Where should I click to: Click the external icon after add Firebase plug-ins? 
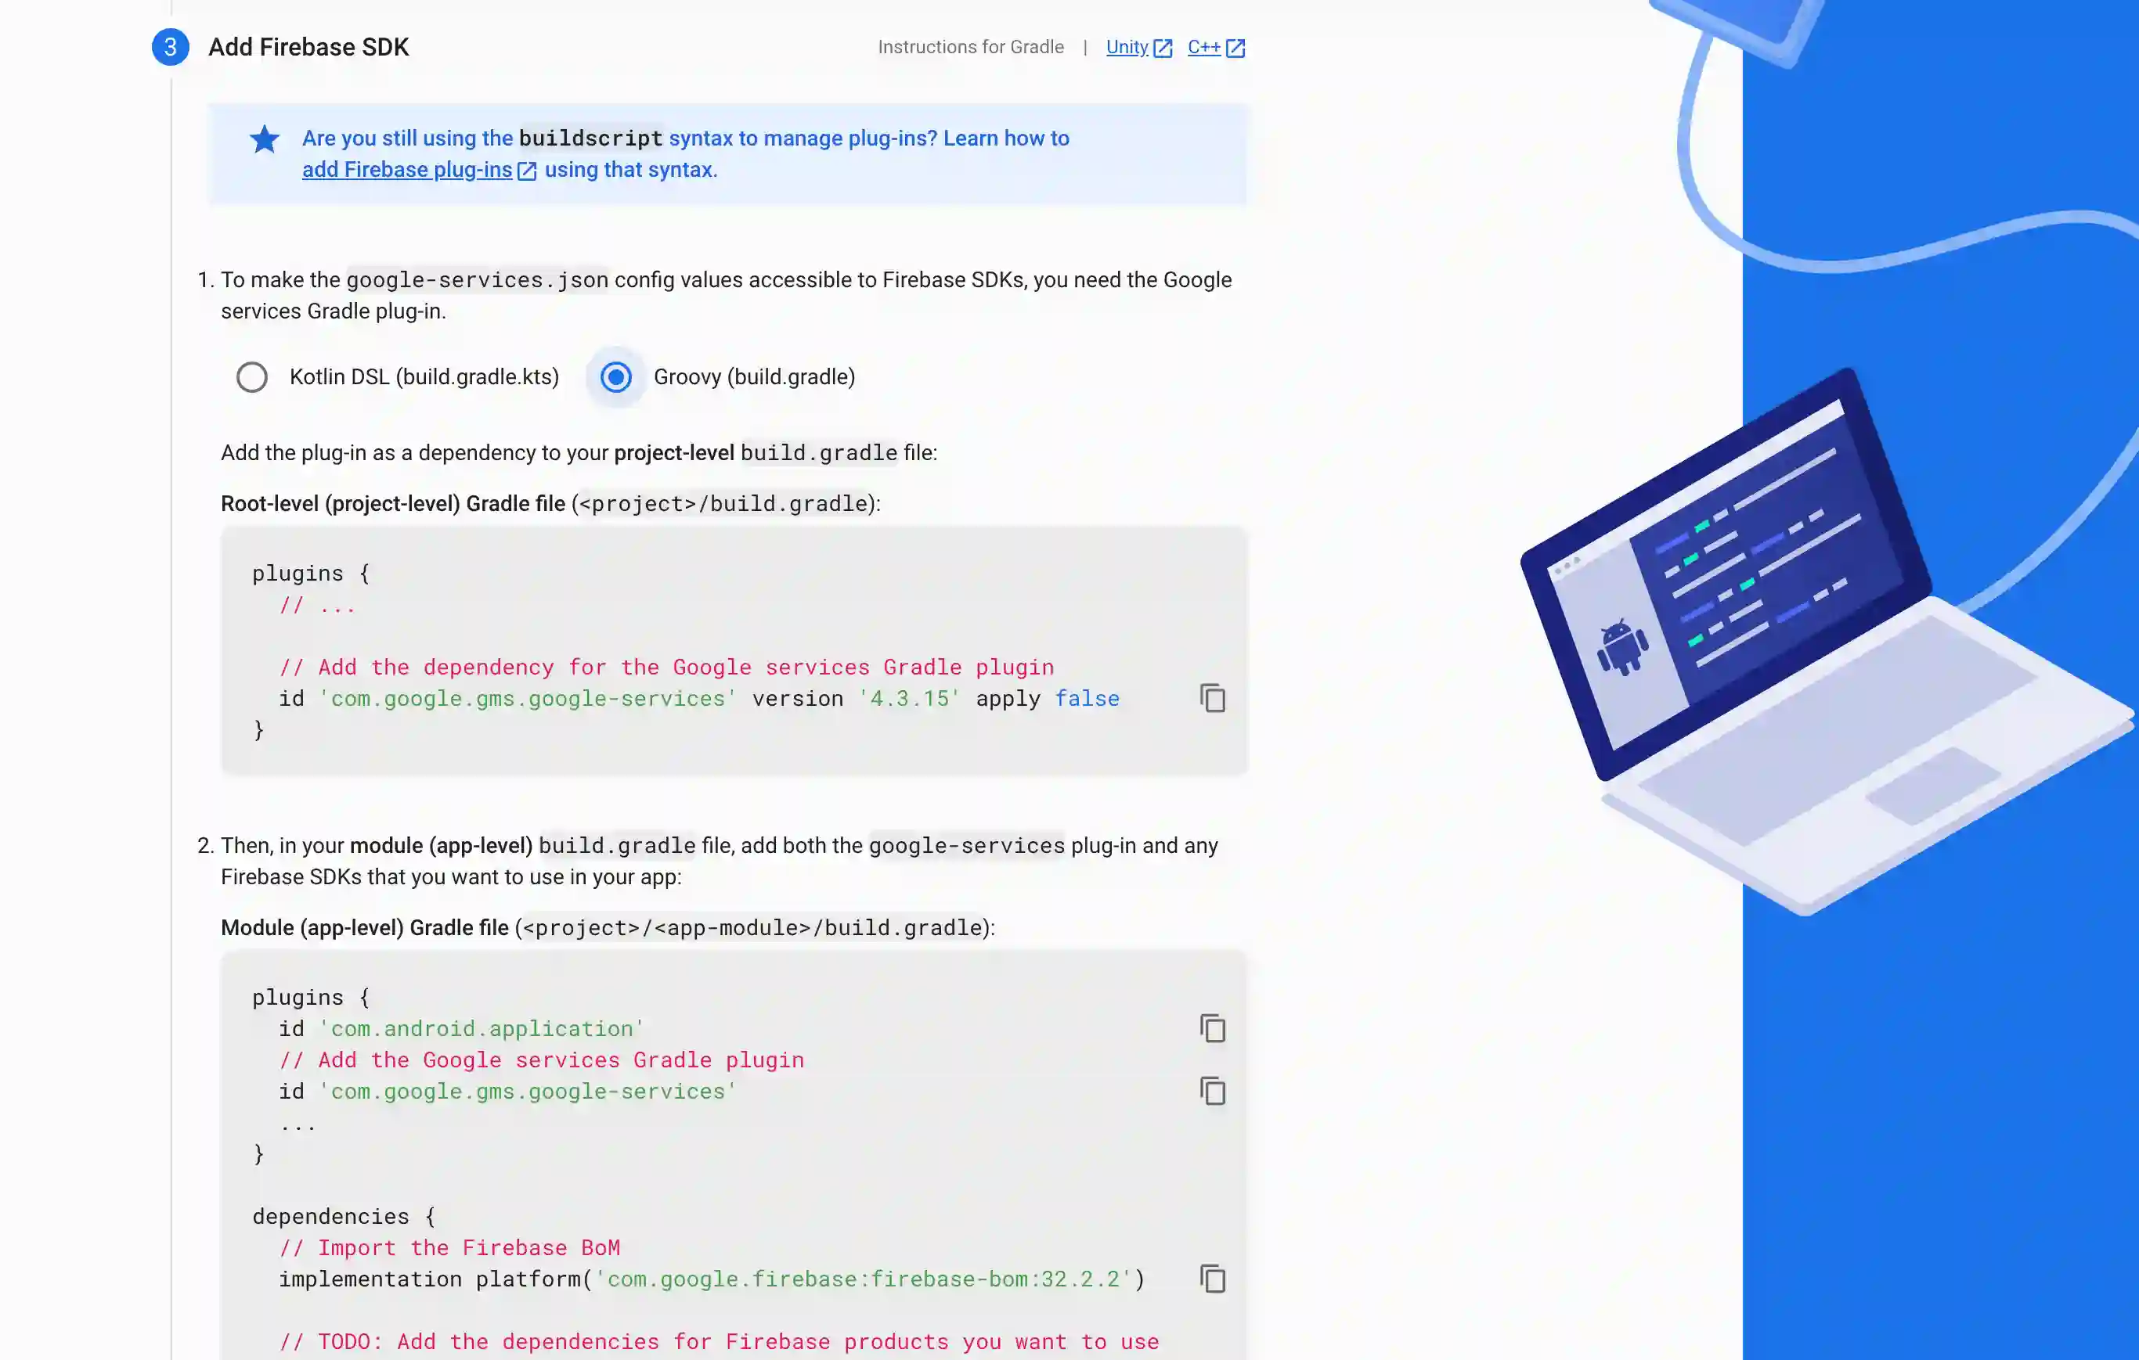click(x=527, y=171)
